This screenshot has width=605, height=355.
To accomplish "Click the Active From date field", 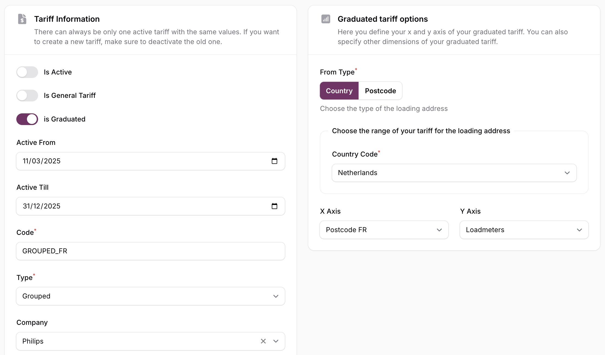I will (150, 161).
